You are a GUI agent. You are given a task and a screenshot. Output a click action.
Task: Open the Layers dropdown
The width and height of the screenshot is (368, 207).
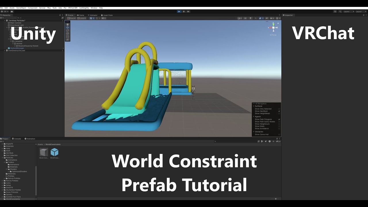click(349, 11)
